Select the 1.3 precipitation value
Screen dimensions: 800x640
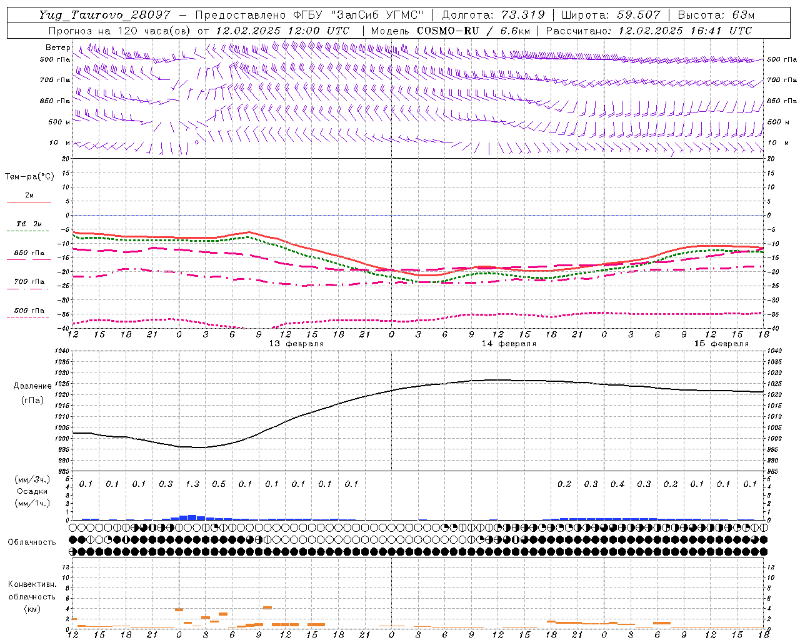point(192,484)
